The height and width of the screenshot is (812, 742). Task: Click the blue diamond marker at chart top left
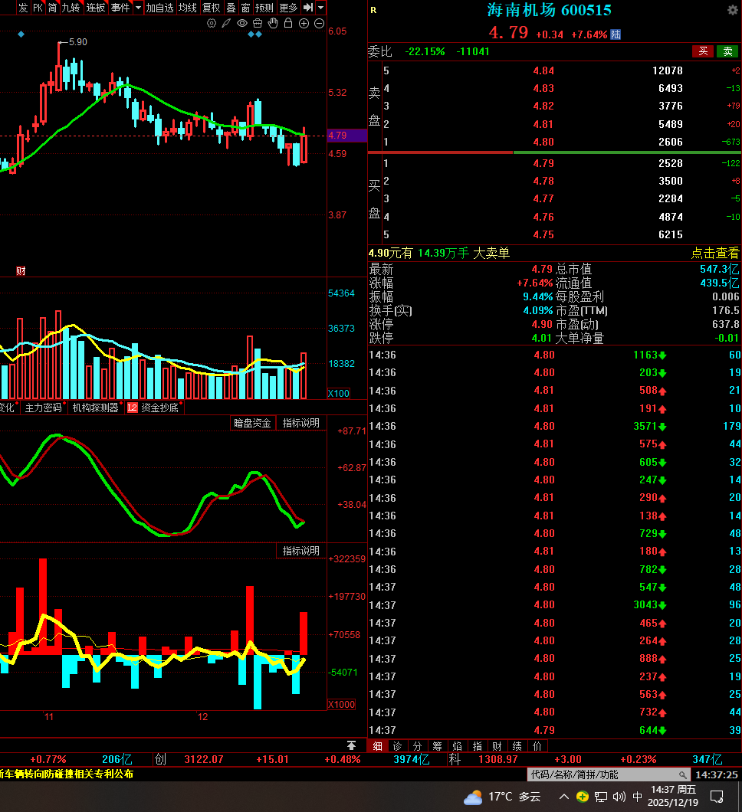coord(21,34)
